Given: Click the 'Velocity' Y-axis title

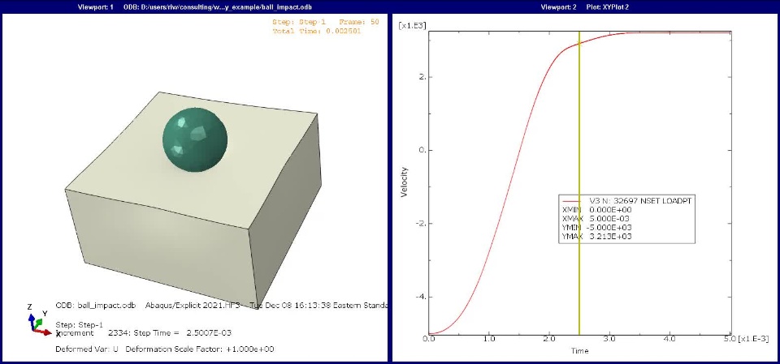Looking at the screenshot, I should [405, 182].
